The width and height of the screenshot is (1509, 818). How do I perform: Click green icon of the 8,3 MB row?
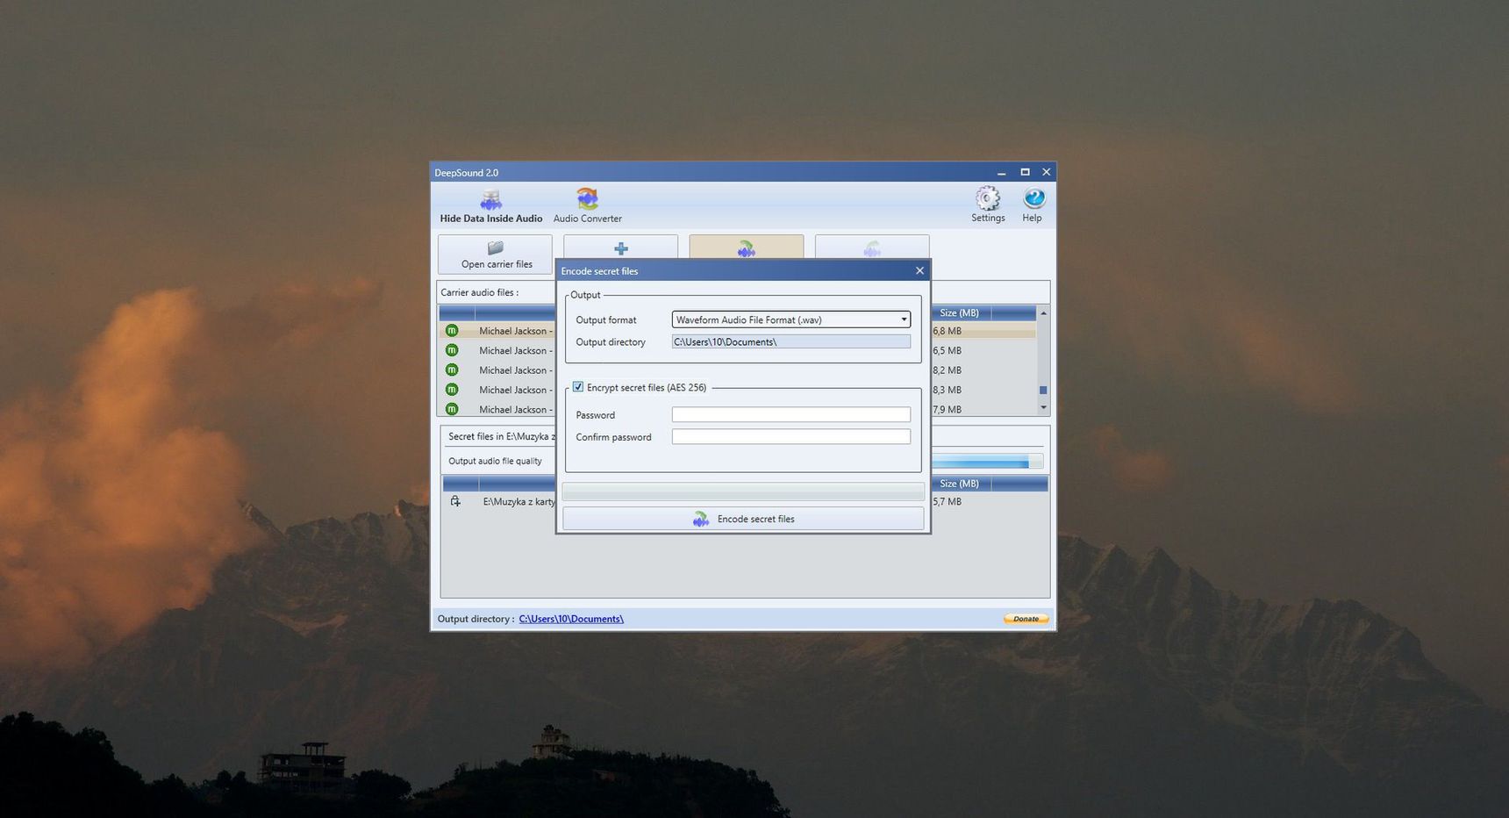coord(452,390)
